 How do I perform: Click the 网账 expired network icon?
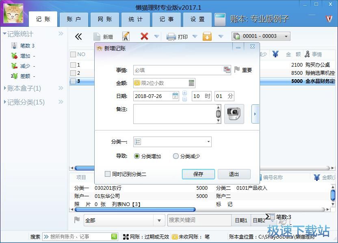126,237
